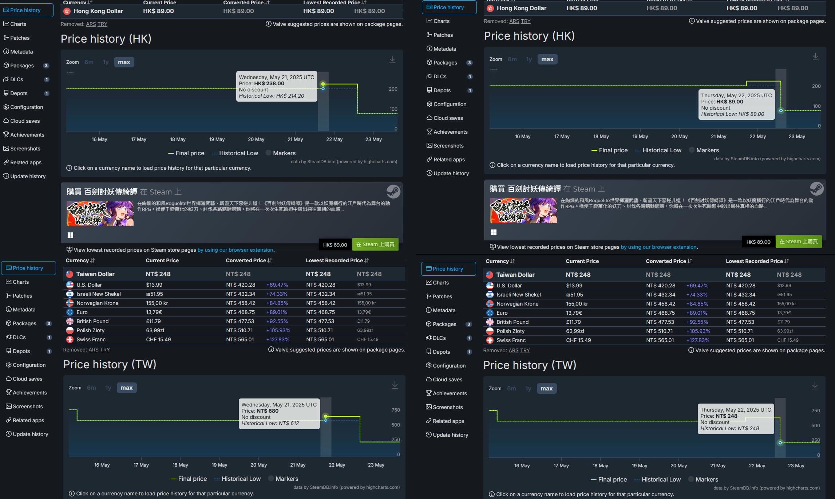The height and width of the screenshot is (499, 835).
Task: Click Swiss Franc flag in TW May 22 table
Action: (490, 340)
